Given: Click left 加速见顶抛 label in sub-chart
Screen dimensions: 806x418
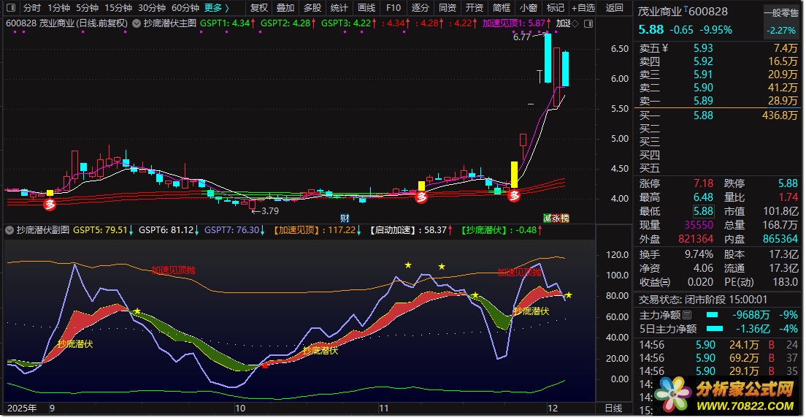Looking at the screenshot, I should (173, 270).
